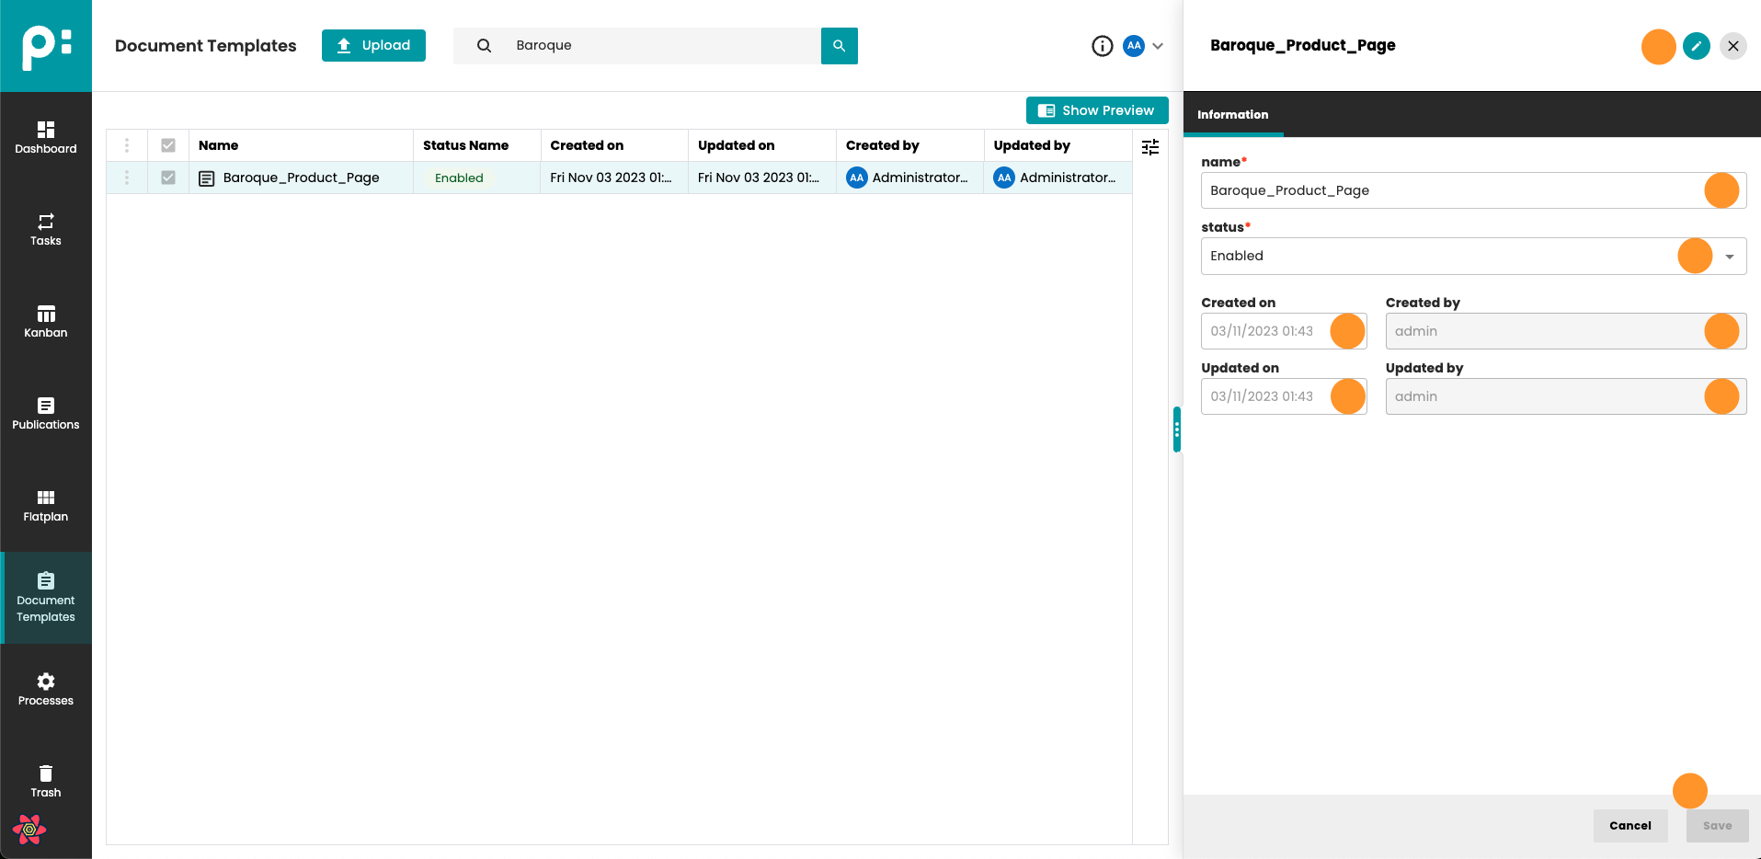Image resolution: width=1761 pixels, height=859 pixels.
Task: Click the teal edit pencil icon
Action: coord(1696,46)
